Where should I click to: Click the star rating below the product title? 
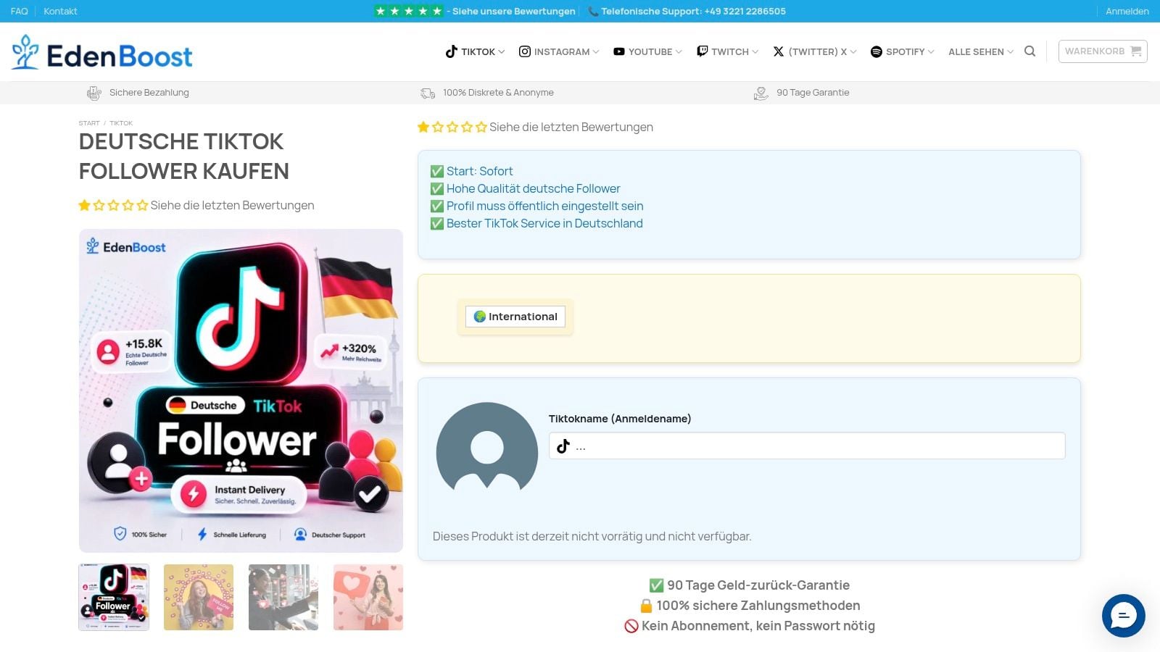[113, 205]
